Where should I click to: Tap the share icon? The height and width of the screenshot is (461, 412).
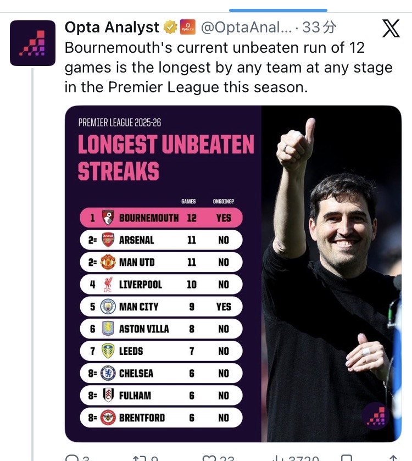pyautogui.click(x=393, y=458)
